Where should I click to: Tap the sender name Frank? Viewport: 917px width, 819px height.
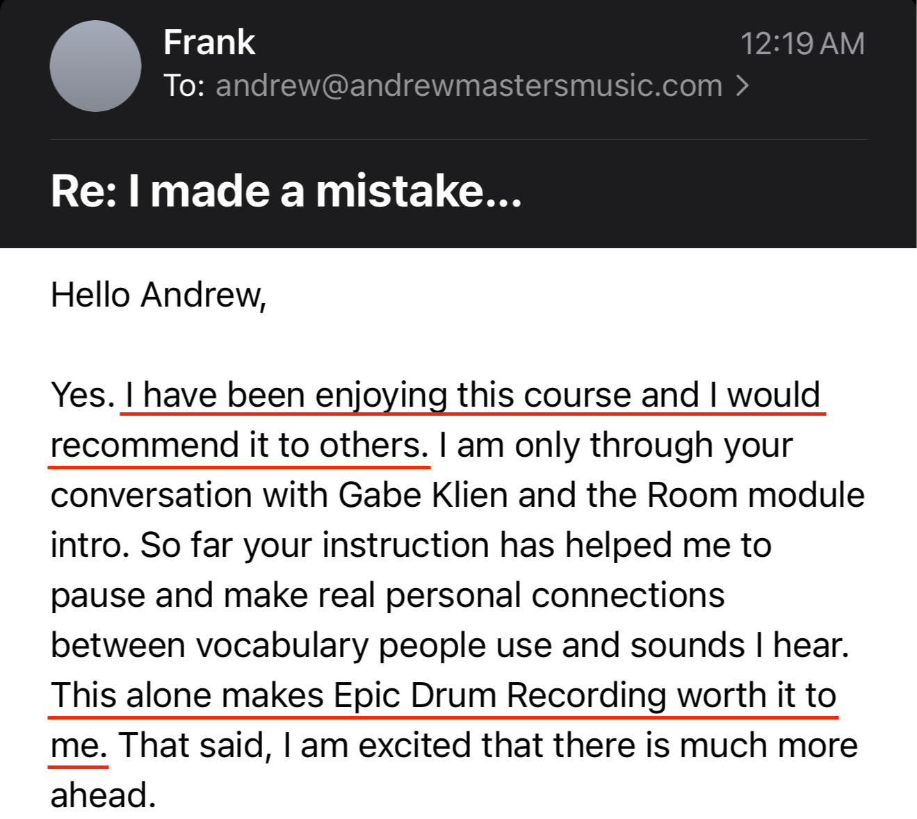209,42
